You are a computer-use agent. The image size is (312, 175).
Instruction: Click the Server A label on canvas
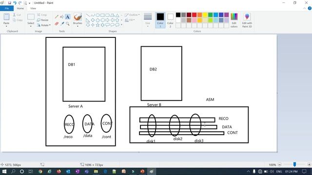[x=76, y=106]
